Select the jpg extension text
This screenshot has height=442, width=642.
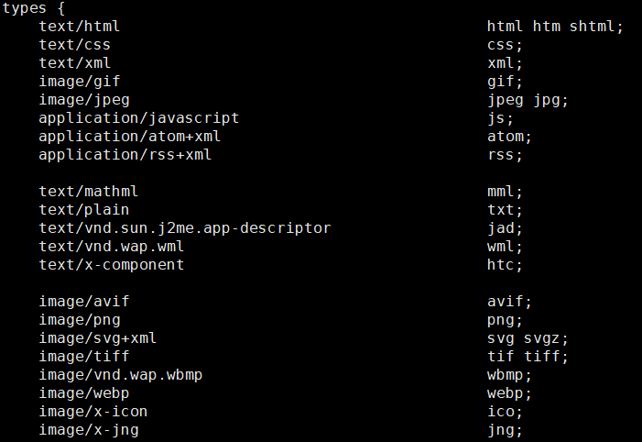coord(546,101)
